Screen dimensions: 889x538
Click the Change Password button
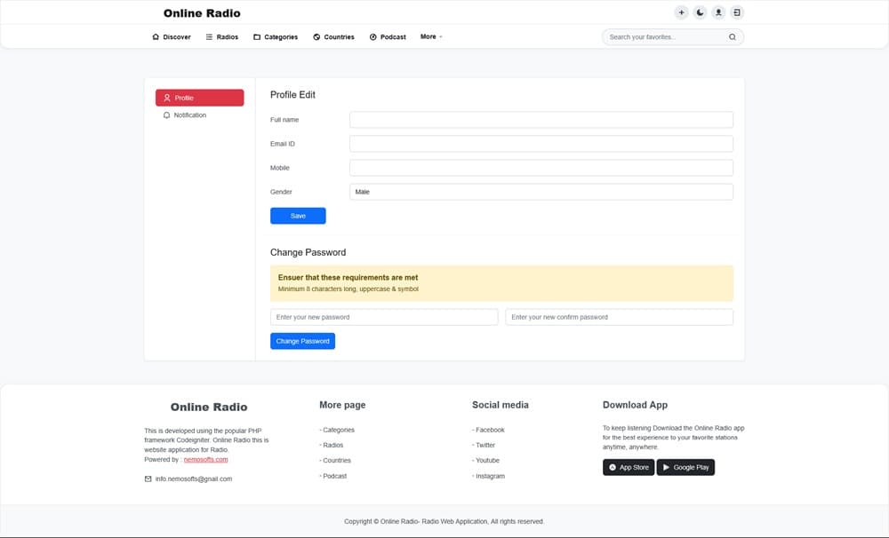[302, 341]
